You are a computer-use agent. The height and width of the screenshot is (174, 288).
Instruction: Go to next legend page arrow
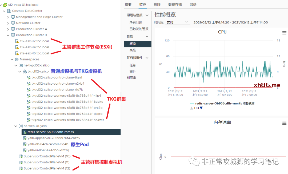tap(201, 108)
